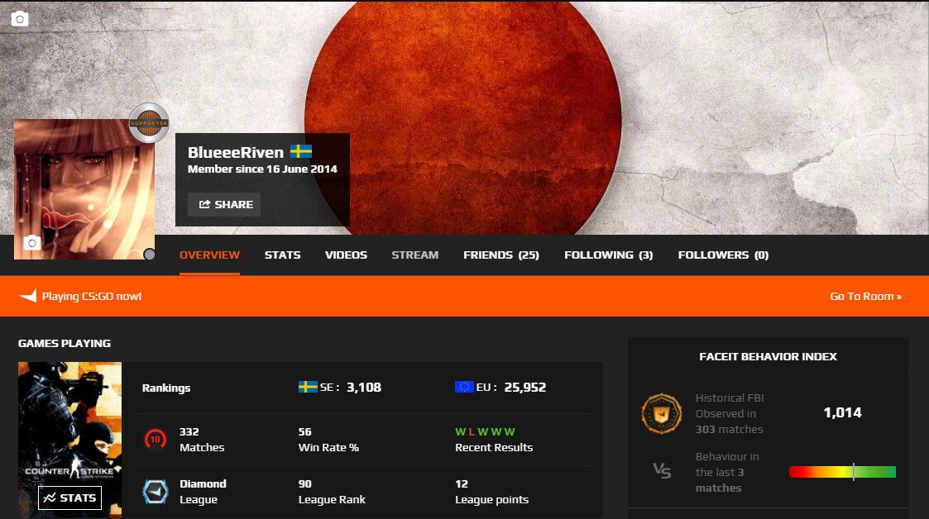929x519 pixels.
Task: Click the 12 League points stat
Action: click(491, 492)
